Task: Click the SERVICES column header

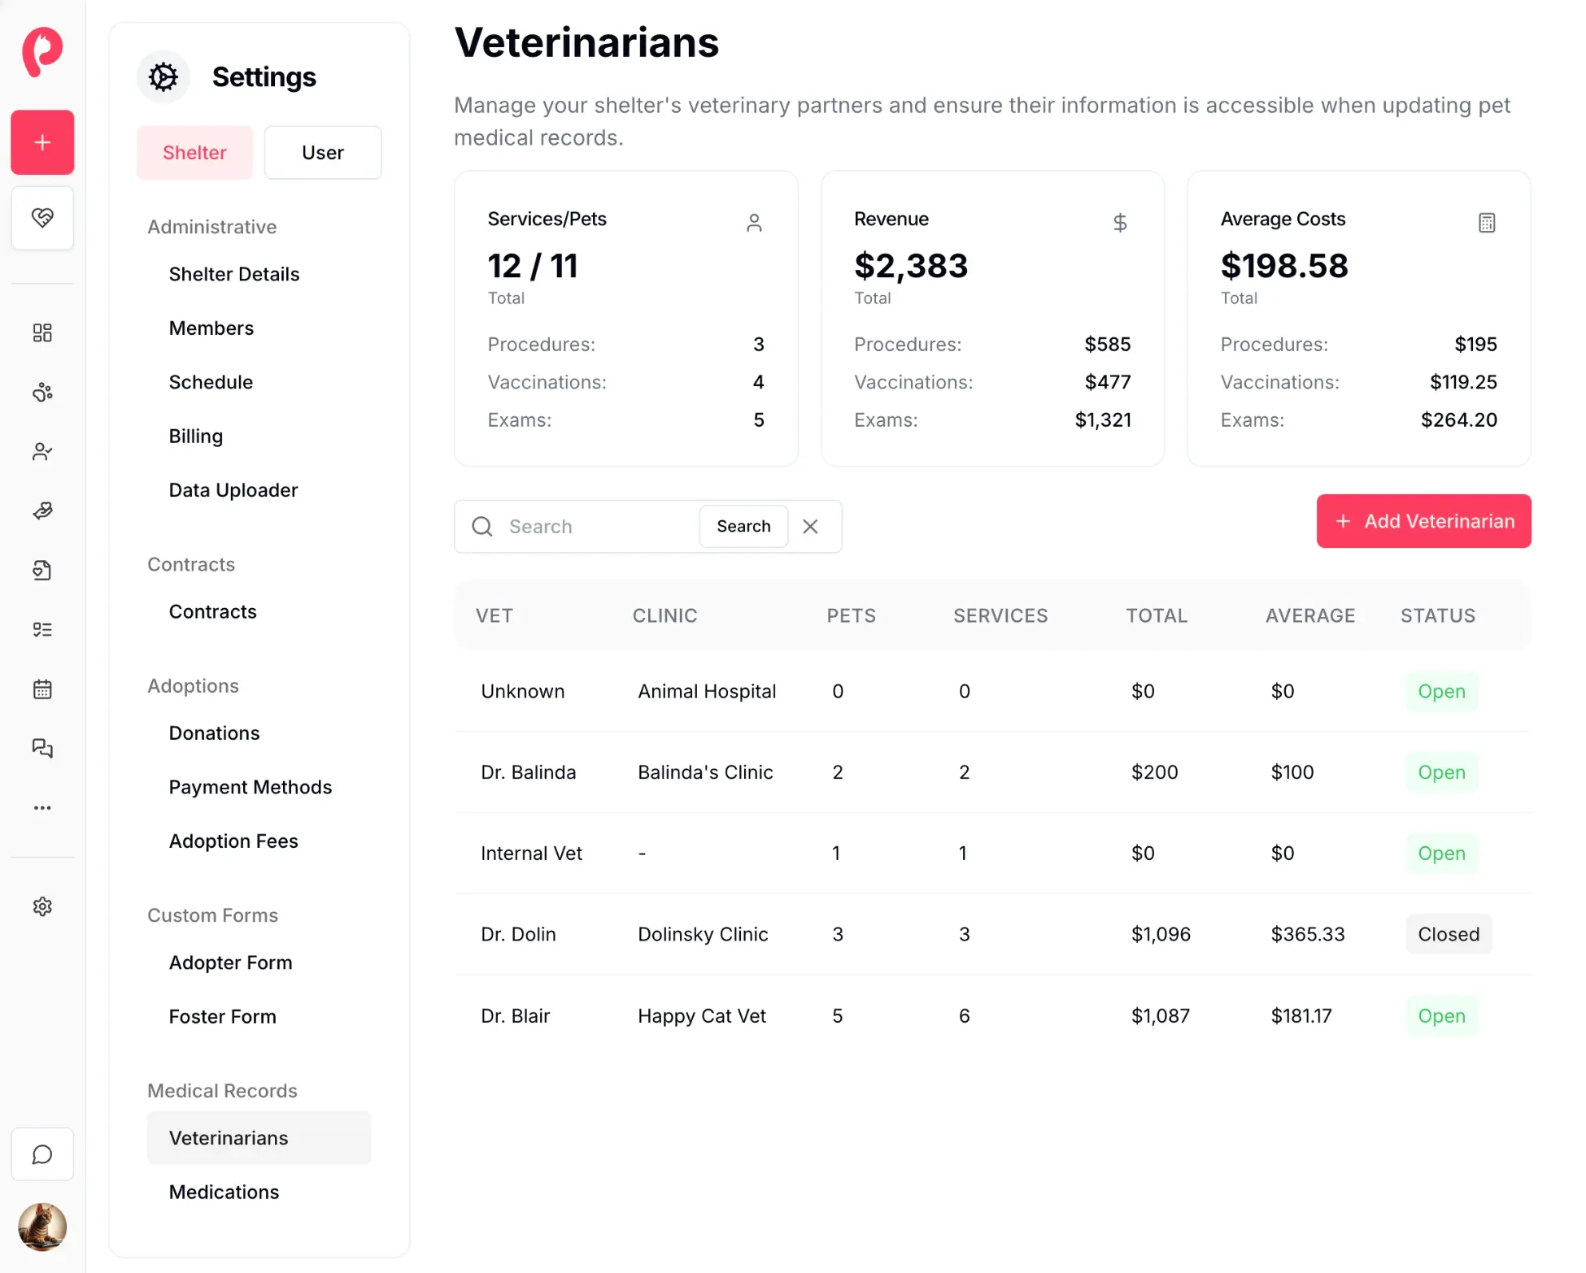Action: click(1000, 616)
